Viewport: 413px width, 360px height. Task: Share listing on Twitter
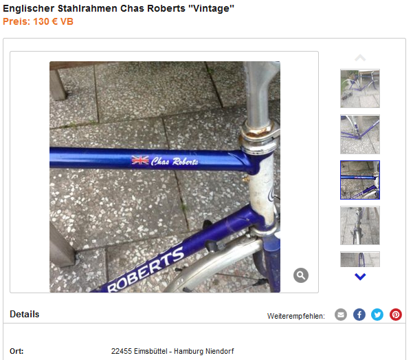tap(377, 315)
